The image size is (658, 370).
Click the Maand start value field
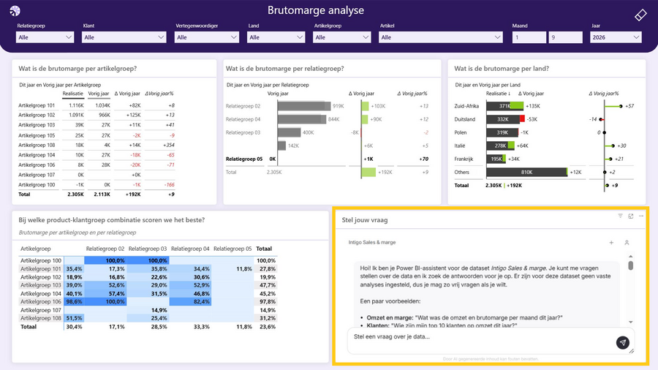pyautogui.click(x=529, y=37)
